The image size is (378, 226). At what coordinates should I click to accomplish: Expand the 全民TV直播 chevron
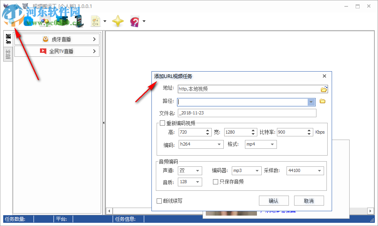click(94, 51)
